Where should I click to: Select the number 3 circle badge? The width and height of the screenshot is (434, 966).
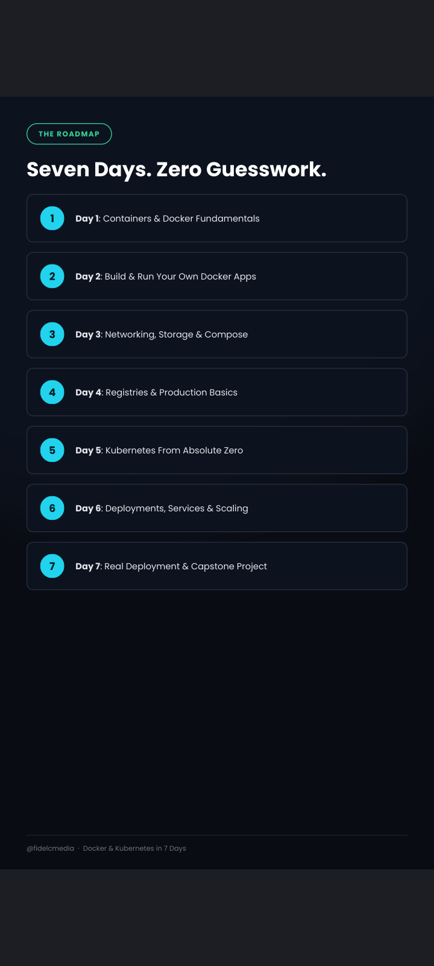52,334
